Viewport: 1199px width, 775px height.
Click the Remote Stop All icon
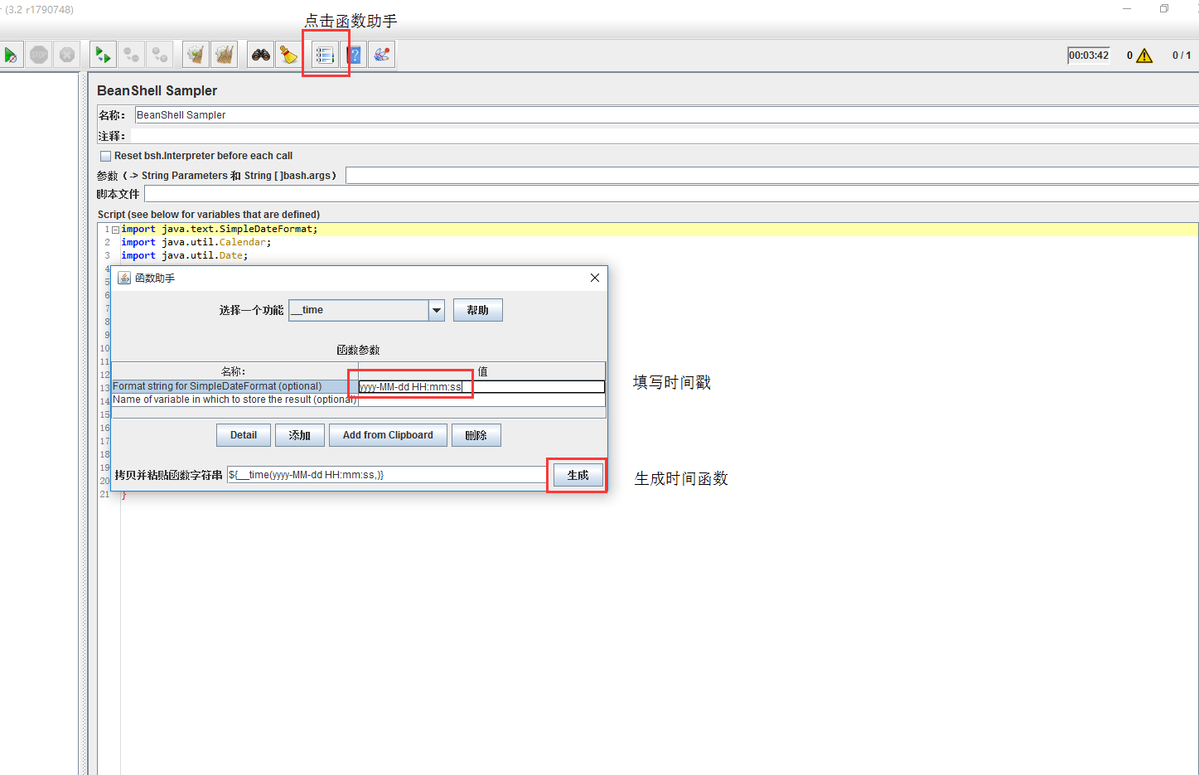(131, 55)
